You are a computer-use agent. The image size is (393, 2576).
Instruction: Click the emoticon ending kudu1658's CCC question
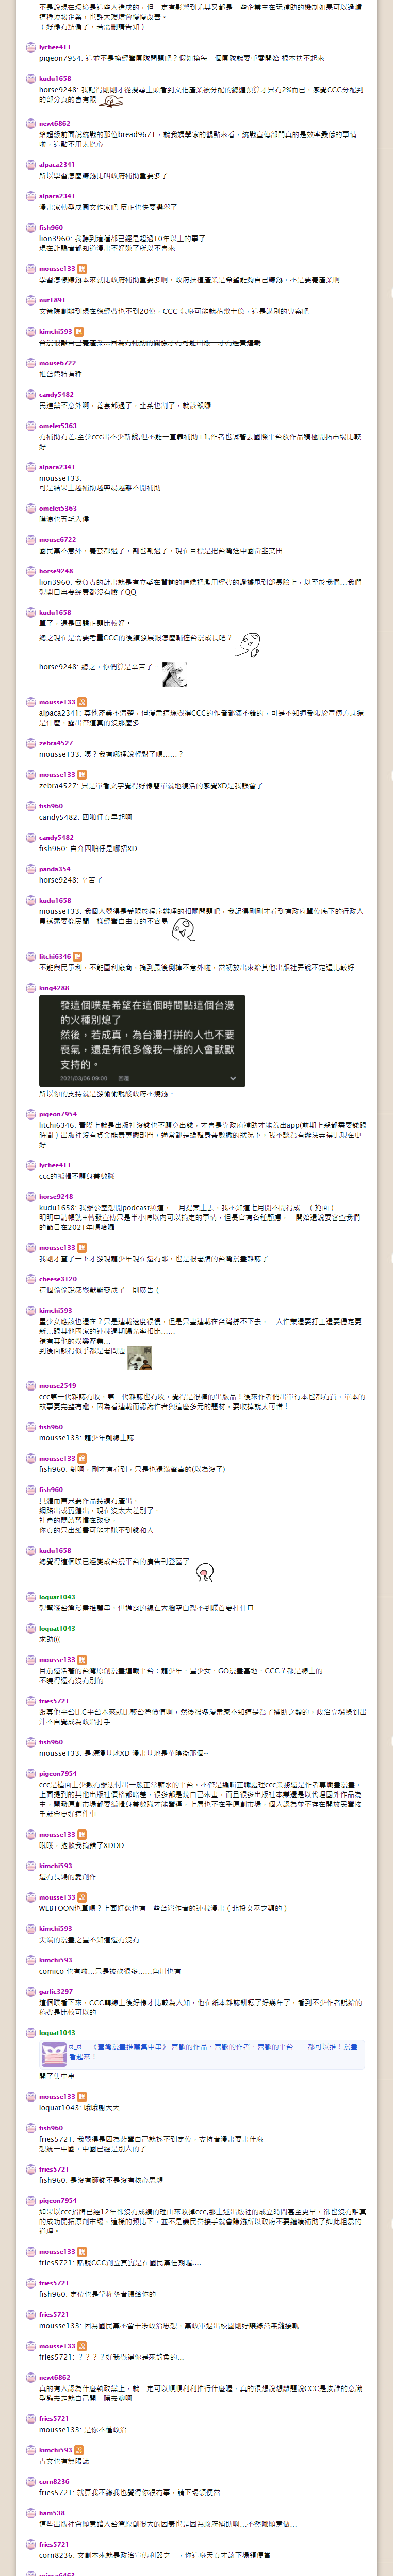coord(248,644)
